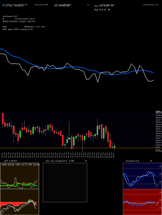The image size is (162, 215).
Task: Click the tall red candlestick at chart start
Action: (x=3, y=119)
